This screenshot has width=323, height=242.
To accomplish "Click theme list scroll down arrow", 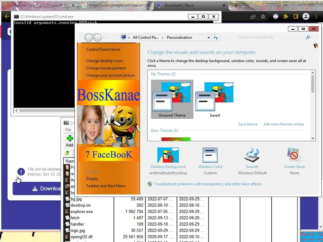I will [313, 138].
